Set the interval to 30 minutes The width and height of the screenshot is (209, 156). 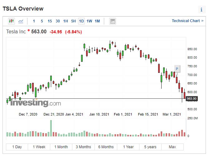pyautogui.click(x=58, y=21)
